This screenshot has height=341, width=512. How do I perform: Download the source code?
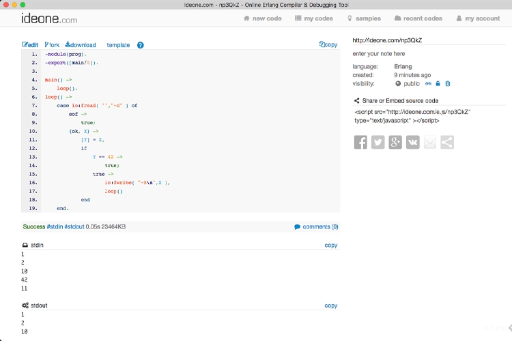[81, 45]
